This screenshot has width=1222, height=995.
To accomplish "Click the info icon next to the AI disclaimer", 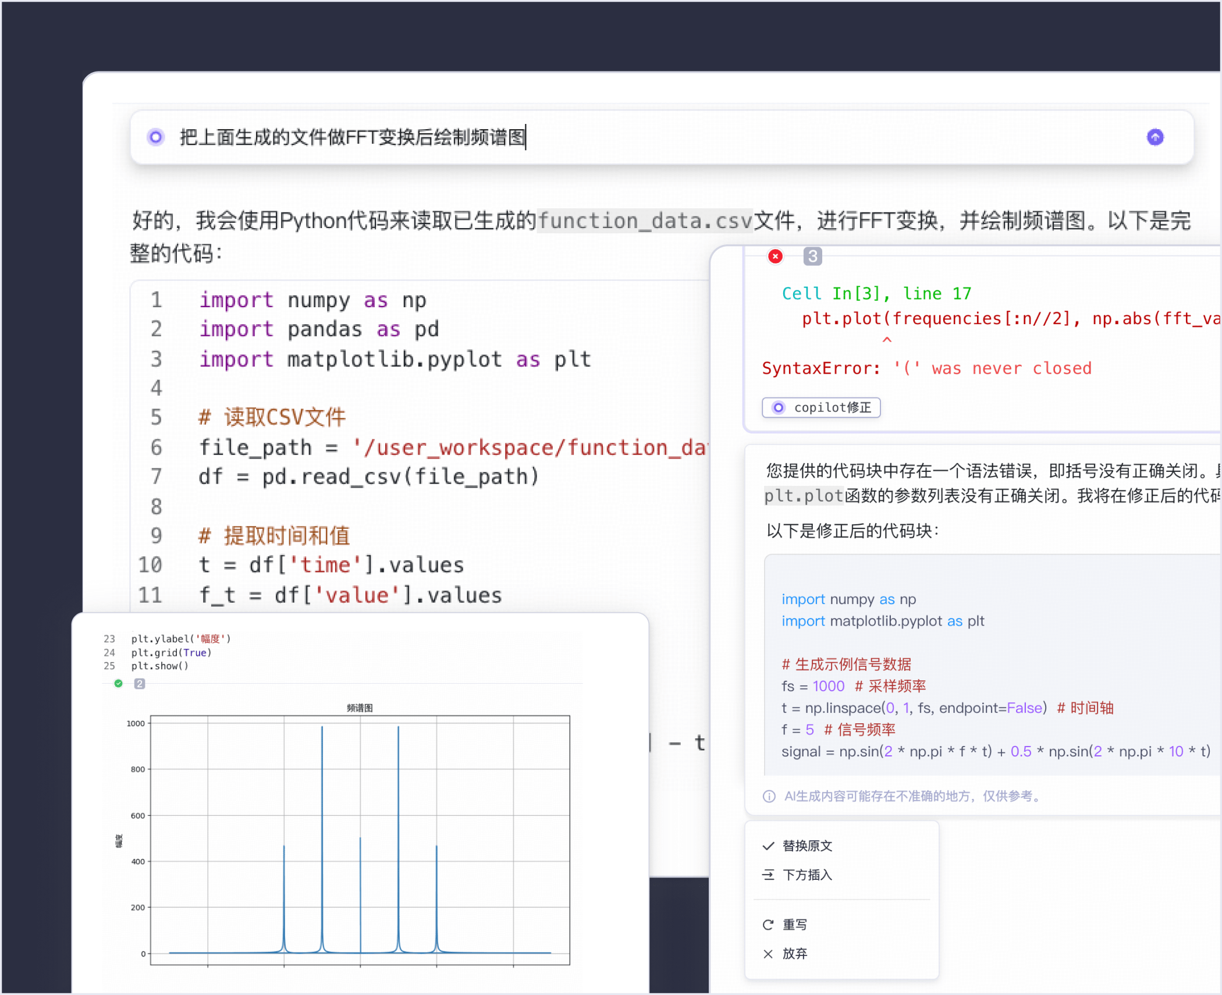I will [x=769, y=796].
